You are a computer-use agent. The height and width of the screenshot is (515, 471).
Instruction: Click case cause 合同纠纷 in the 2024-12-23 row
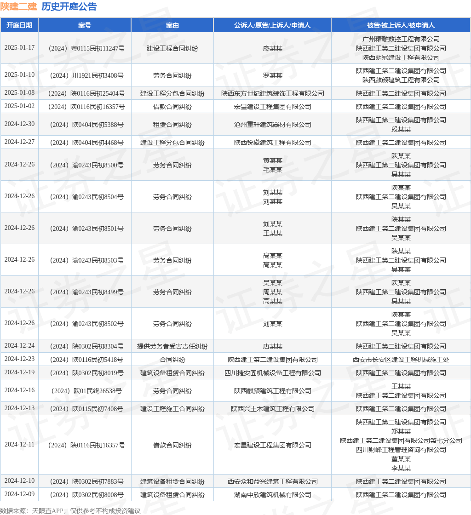coord(172,360)
